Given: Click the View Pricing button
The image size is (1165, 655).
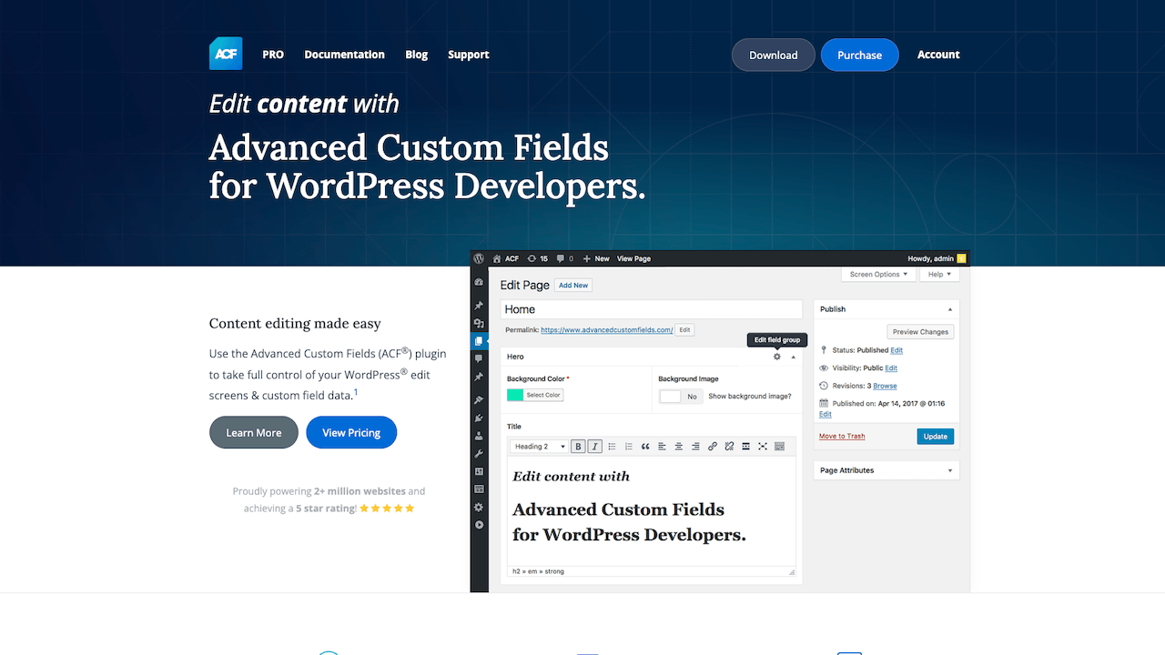Looking at the screenshot, I should (x=351, y=432).
